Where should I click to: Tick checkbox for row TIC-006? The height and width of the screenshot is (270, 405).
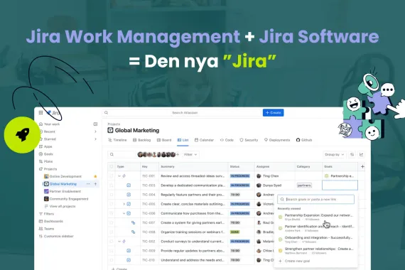[112, 213]
